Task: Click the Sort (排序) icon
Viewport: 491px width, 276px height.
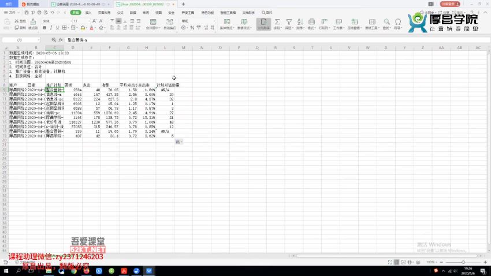Action: pyautogui.click(x=299, y=23)
